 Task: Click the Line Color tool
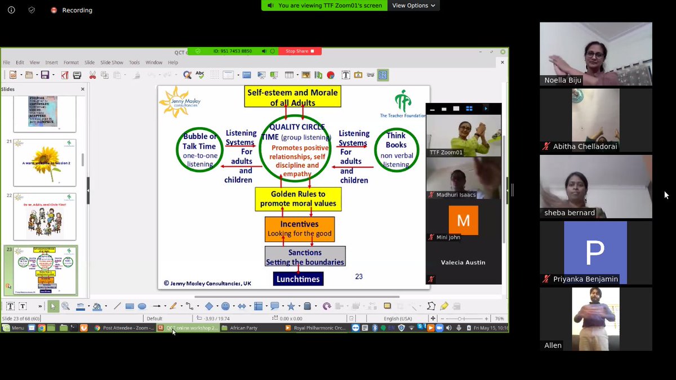click(80, 306)
